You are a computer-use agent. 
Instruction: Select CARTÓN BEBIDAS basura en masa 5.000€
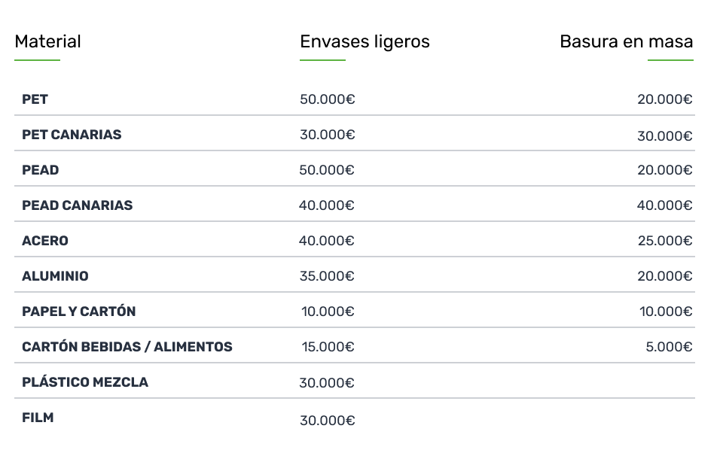[x=669, y=347]
